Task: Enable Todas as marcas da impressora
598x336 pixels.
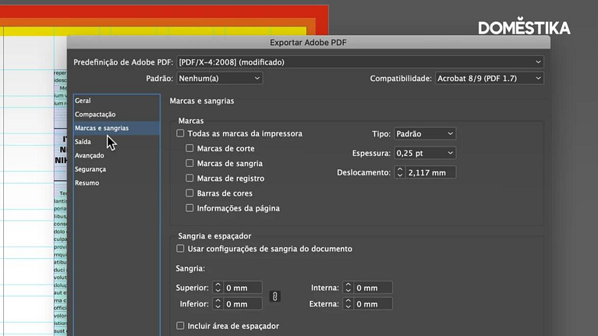Action: tap(181, 134)
